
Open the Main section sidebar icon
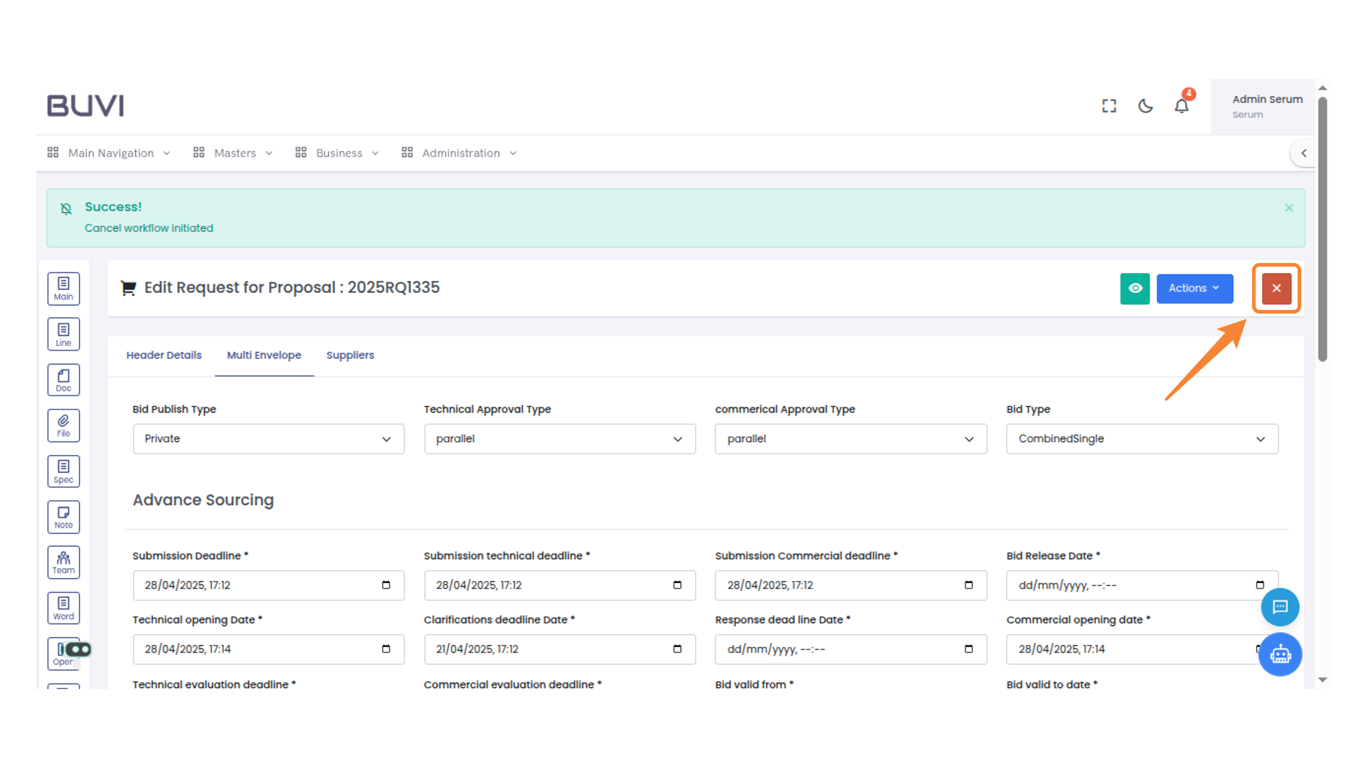(63, 288)
